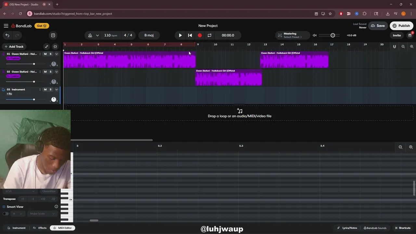
Task: Select Hollaback Girl clip on track 02
Action: click(228, 77)
